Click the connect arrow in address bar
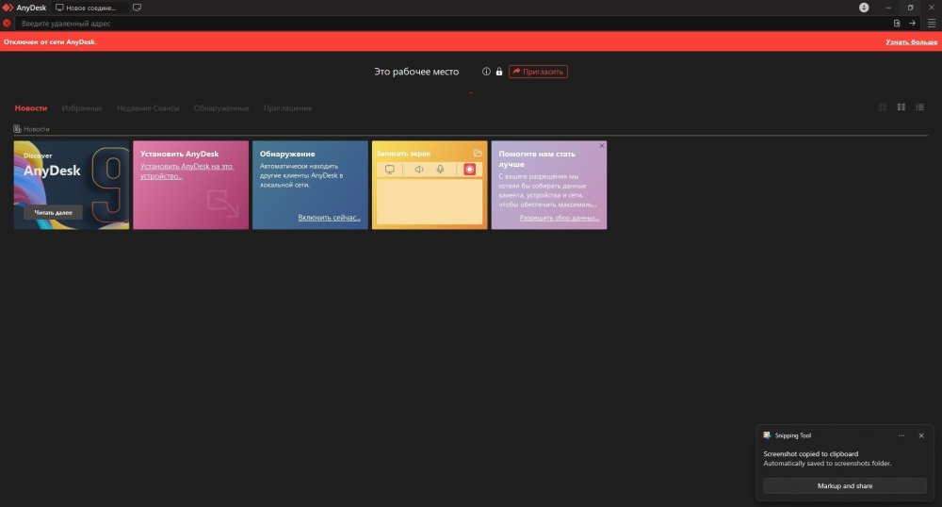Viewport: 942px width, 507px height. tap(912, 24)
